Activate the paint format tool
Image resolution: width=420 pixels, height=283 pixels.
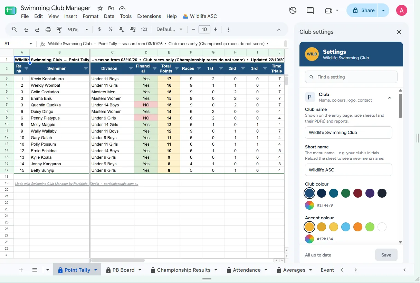[59, 30]
